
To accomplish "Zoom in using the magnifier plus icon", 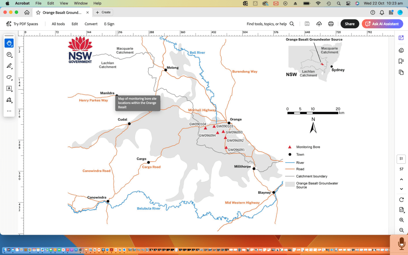I will pos(401,220).
